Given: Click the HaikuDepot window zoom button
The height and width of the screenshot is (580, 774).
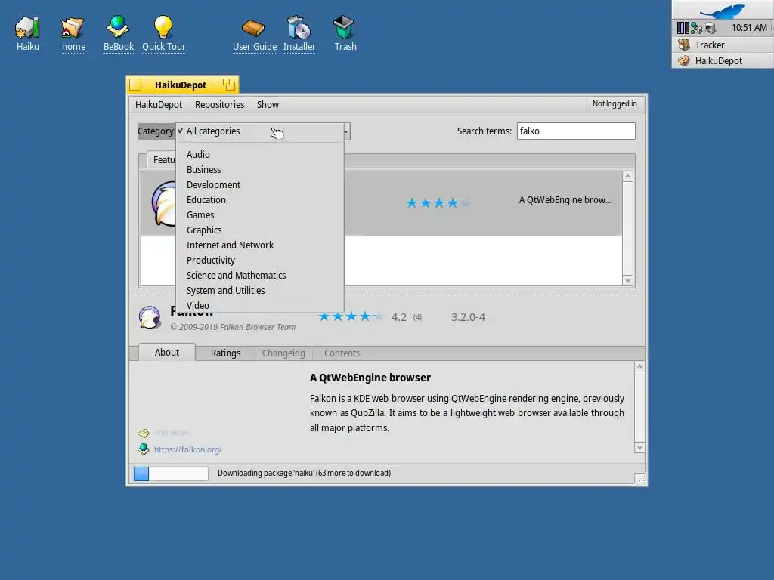Looking at the screenshot, I should click(228, 85).
